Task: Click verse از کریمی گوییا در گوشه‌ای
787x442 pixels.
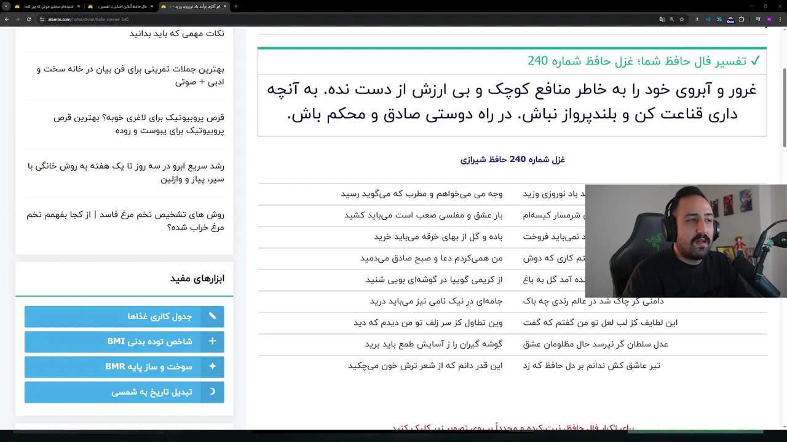Action: 434,280
